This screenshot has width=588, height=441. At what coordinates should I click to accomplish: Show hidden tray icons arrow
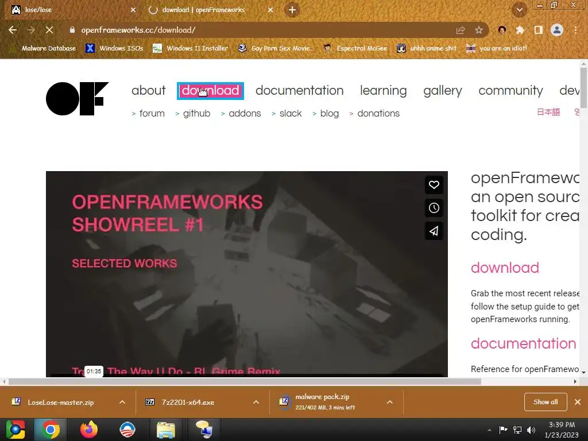coord(489,430)
